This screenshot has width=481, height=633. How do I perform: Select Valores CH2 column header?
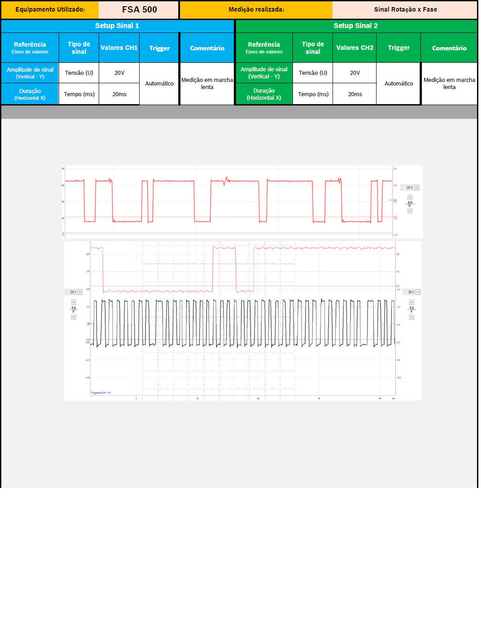354,48
